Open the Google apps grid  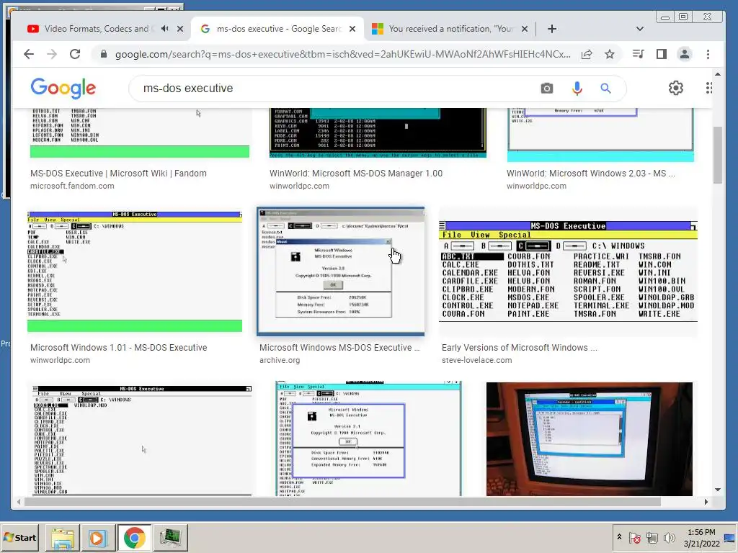click(x=709, y=88)
